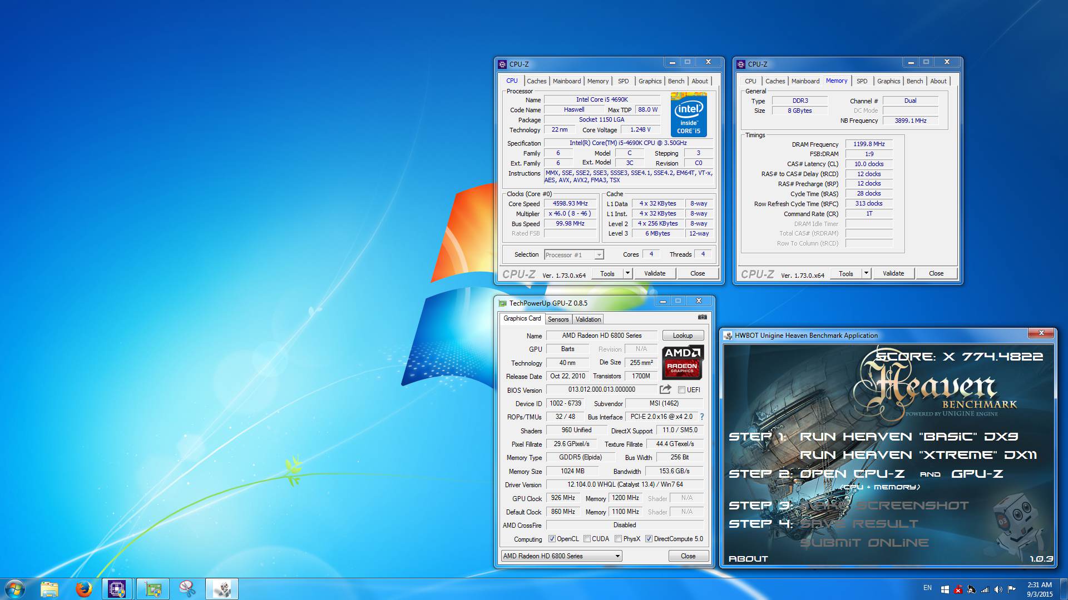Click the clock showing 2:31 AM
Viewport: 1068px width, 600px height.
(1040, 585)
